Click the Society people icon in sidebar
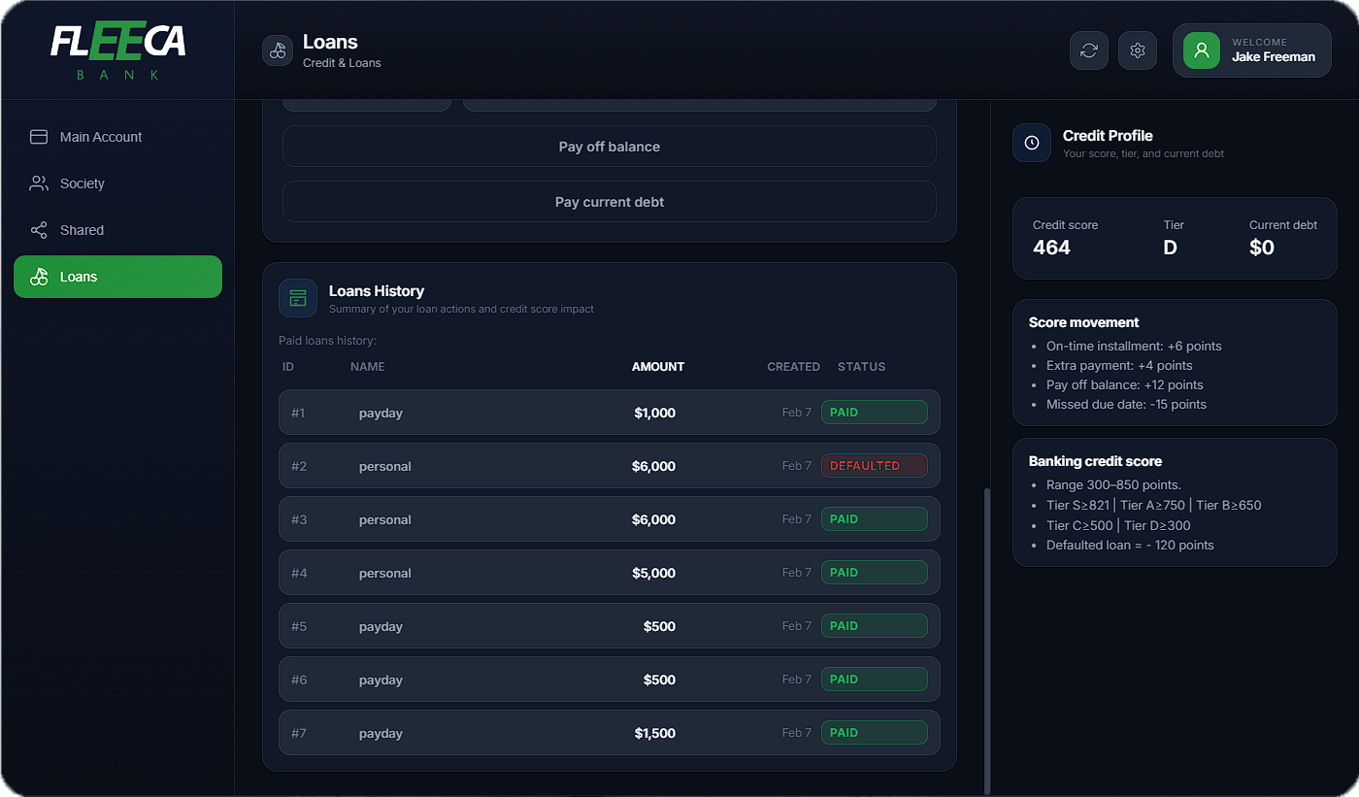 pos(39,183)
